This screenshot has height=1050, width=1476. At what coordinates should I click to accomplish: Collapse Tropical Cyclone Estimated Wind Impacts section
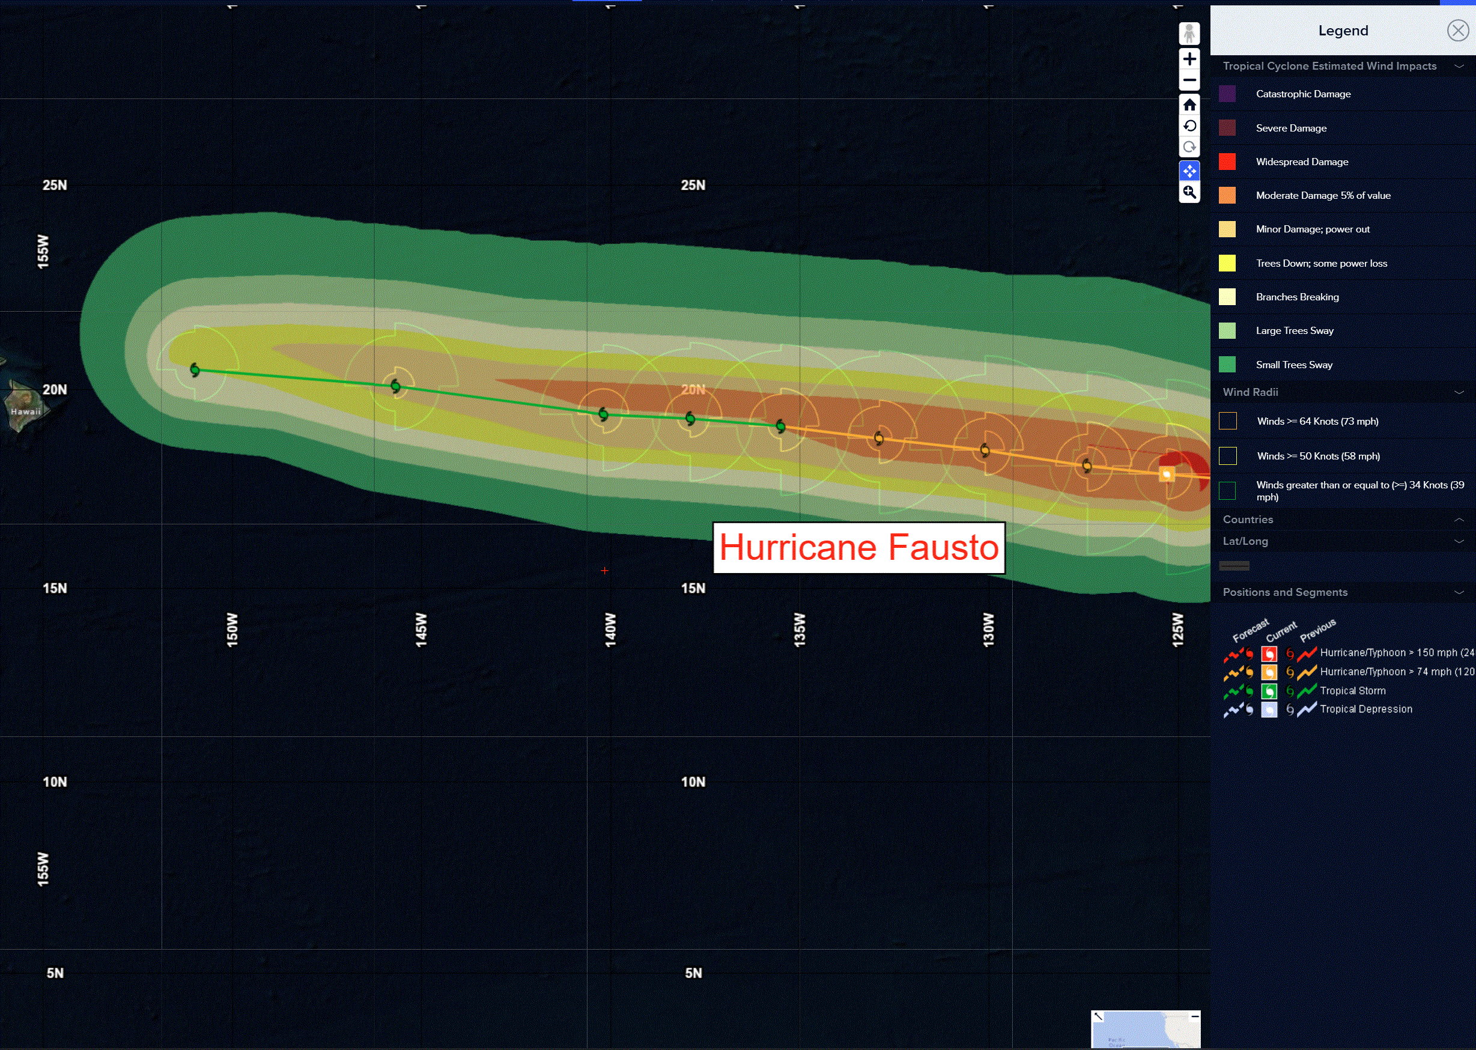tap(1459, 66)
